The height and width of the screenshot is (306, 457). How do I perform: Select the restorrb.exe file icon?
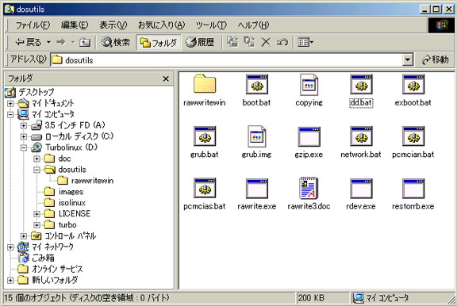point(413,188)
